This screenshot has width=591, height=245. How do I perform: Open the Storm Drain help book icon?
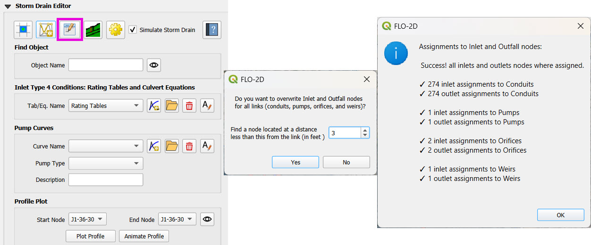pyautogui.click(x=212, y=30)
